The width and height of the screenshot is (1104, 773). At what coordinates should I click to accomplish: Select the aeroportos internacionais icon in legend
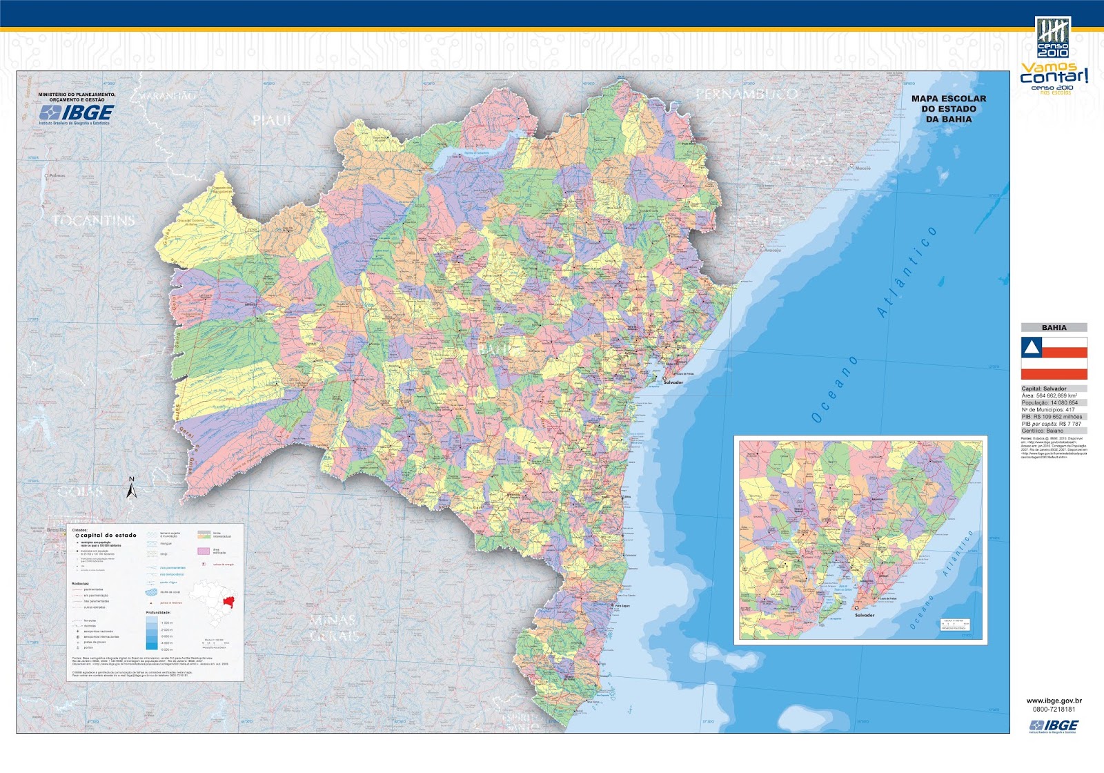tap(78, 636)
